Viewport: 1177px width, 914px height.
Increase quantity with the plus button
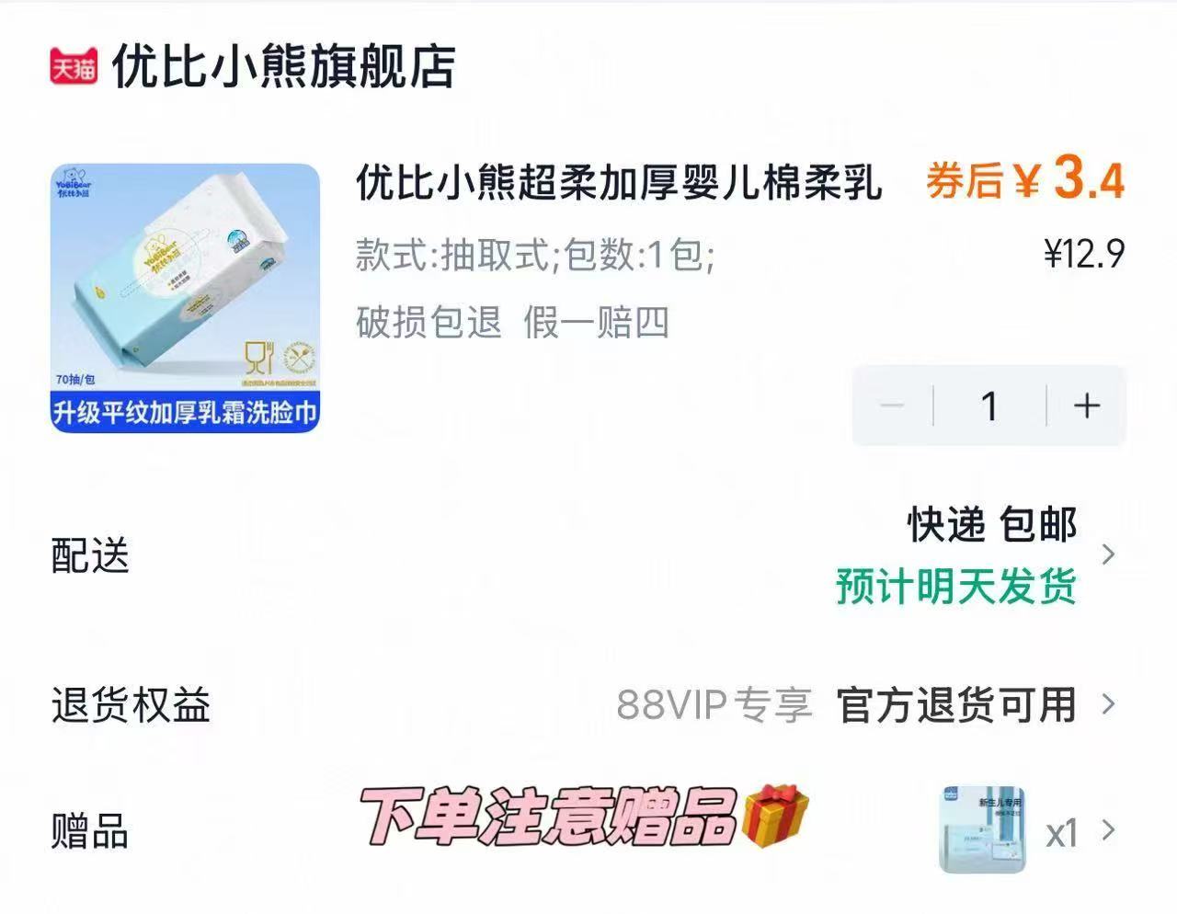tap(1087, 406)
